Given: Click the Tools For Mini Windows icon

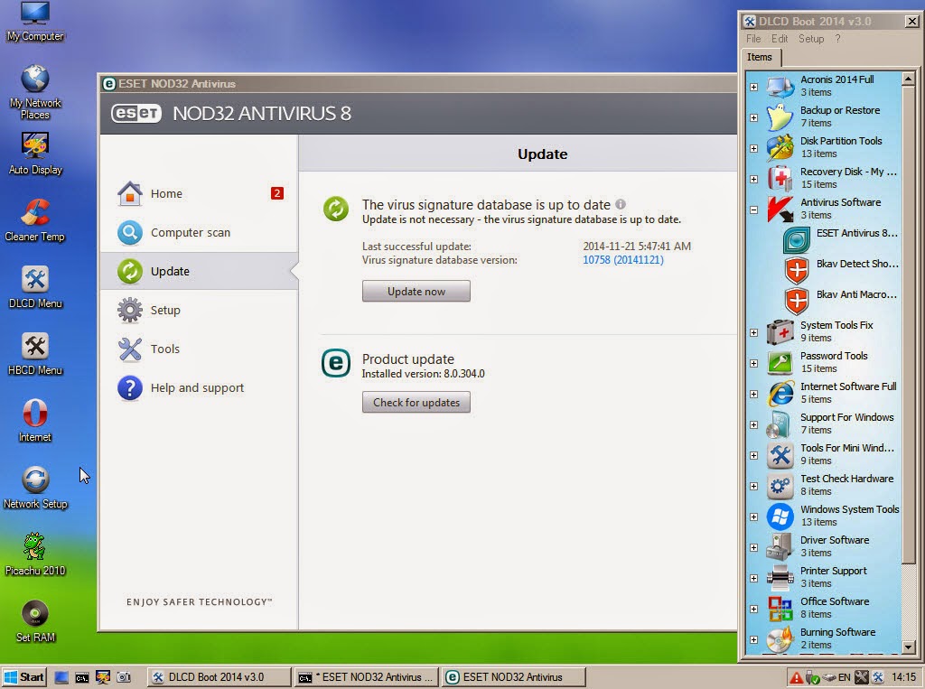Looking at the screenshot, I should [x=780, y=455].
